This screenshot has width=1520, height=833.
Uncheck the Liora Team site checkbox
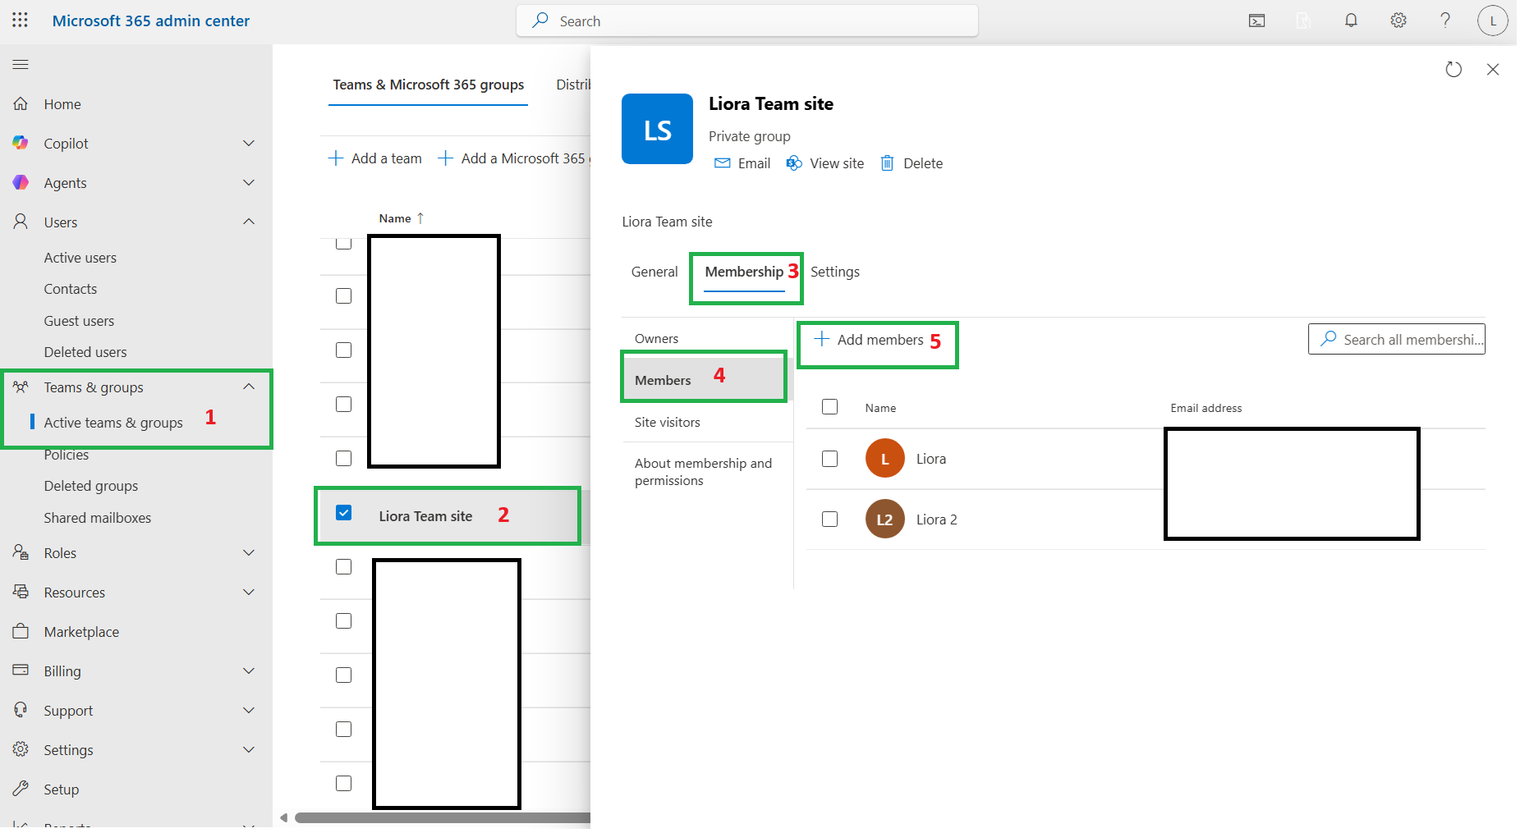(344, 513)
